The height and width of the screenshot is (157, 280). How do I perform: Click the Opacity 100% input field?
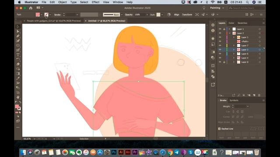[x=140, y=14]
